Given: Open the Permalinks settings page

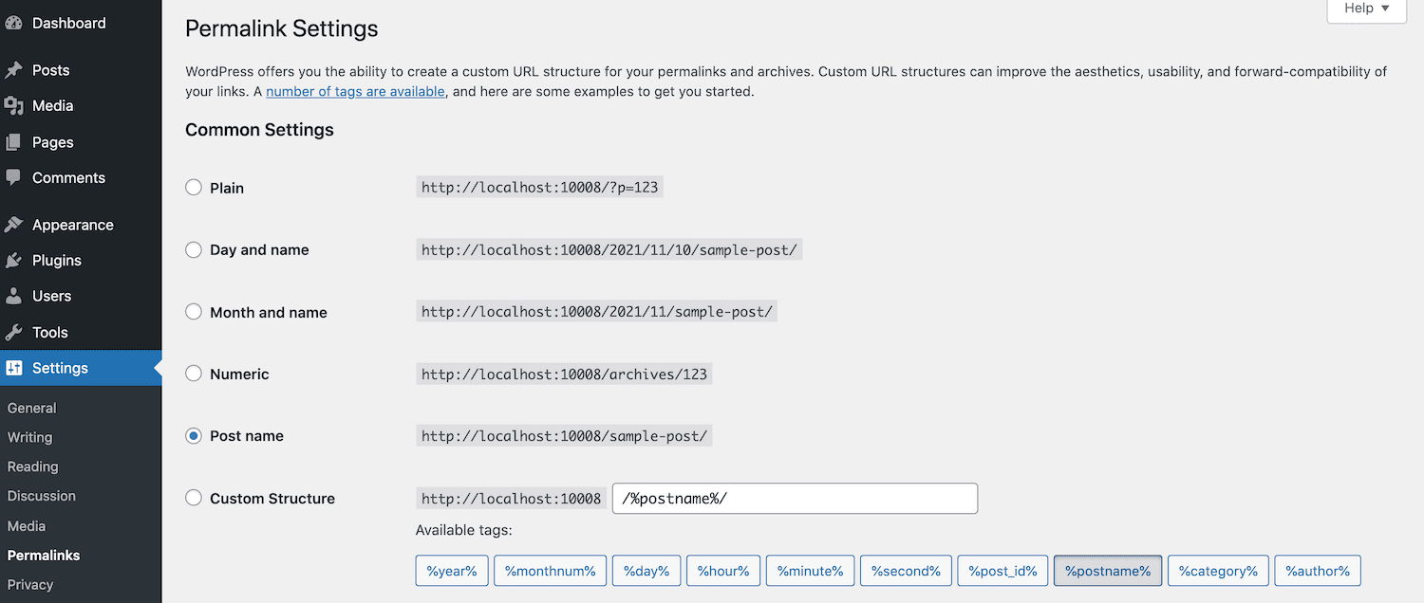Looking at the screenshot, I should point(44,555).
